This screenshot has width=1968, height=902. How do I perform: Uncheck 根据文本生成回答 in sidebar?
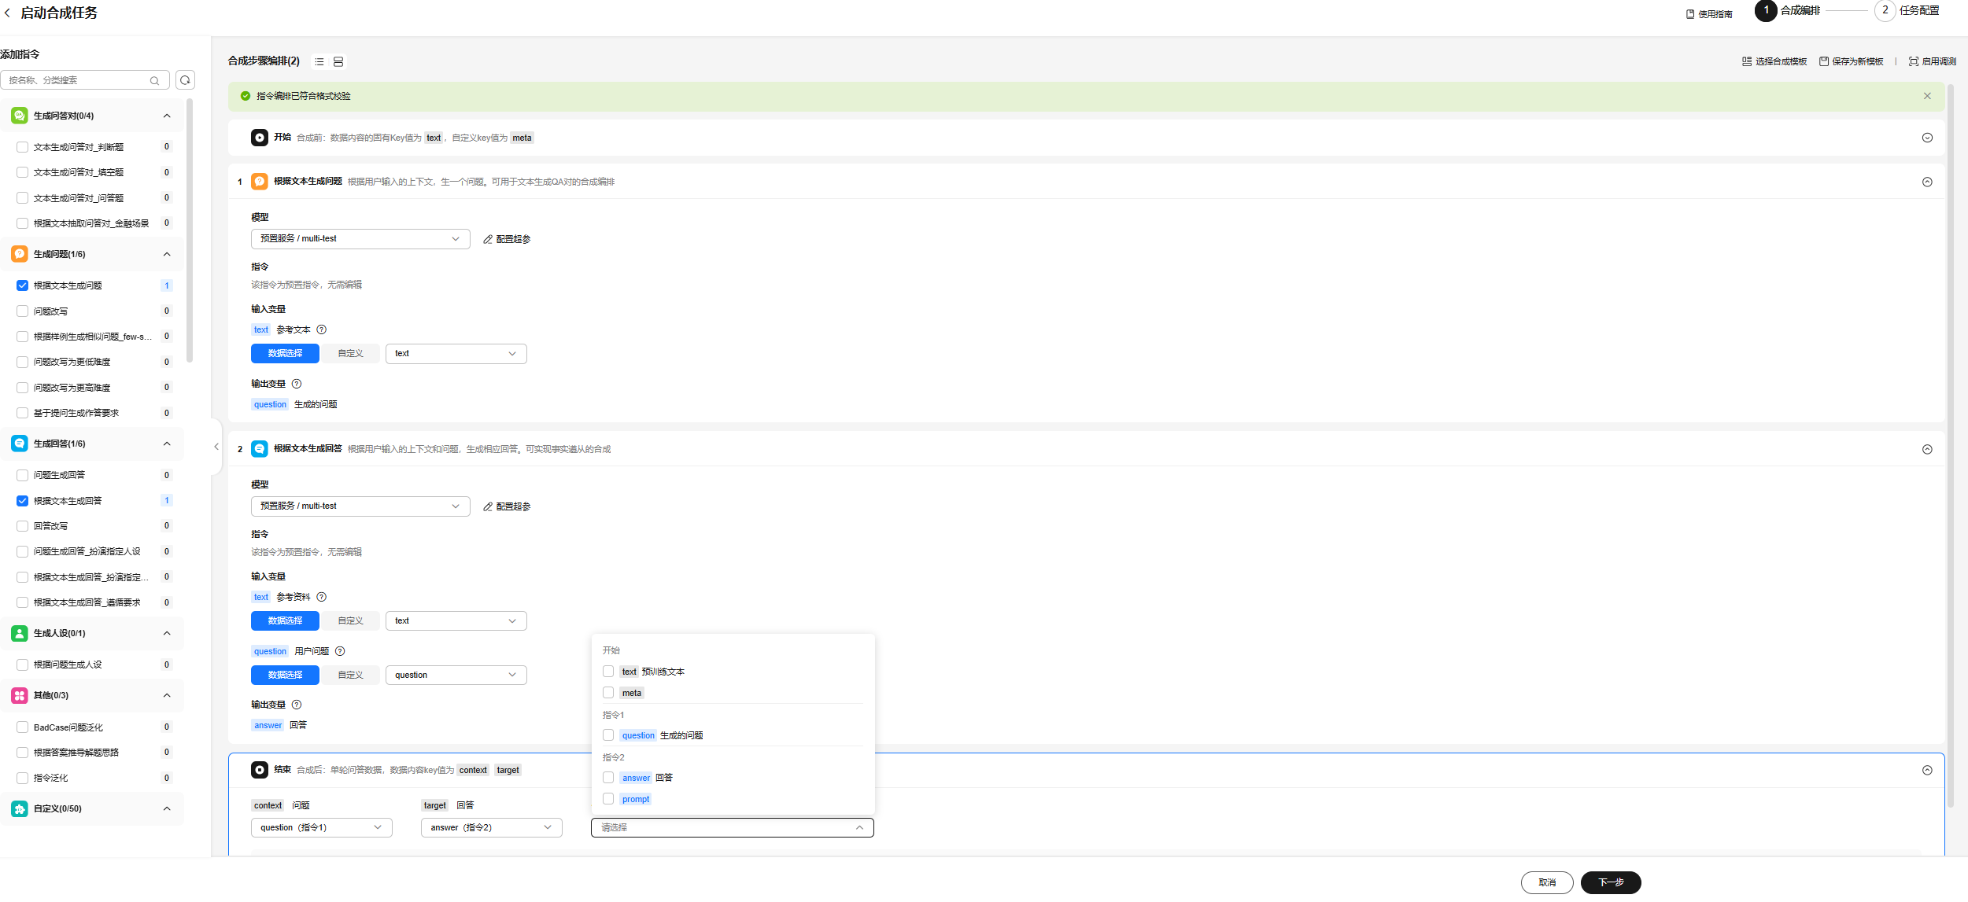click(x=23, y=501)
